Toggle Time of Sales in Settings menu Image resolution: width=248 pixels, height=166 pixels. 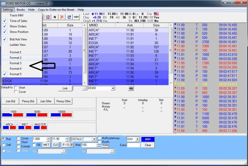[x=22, y=21]
